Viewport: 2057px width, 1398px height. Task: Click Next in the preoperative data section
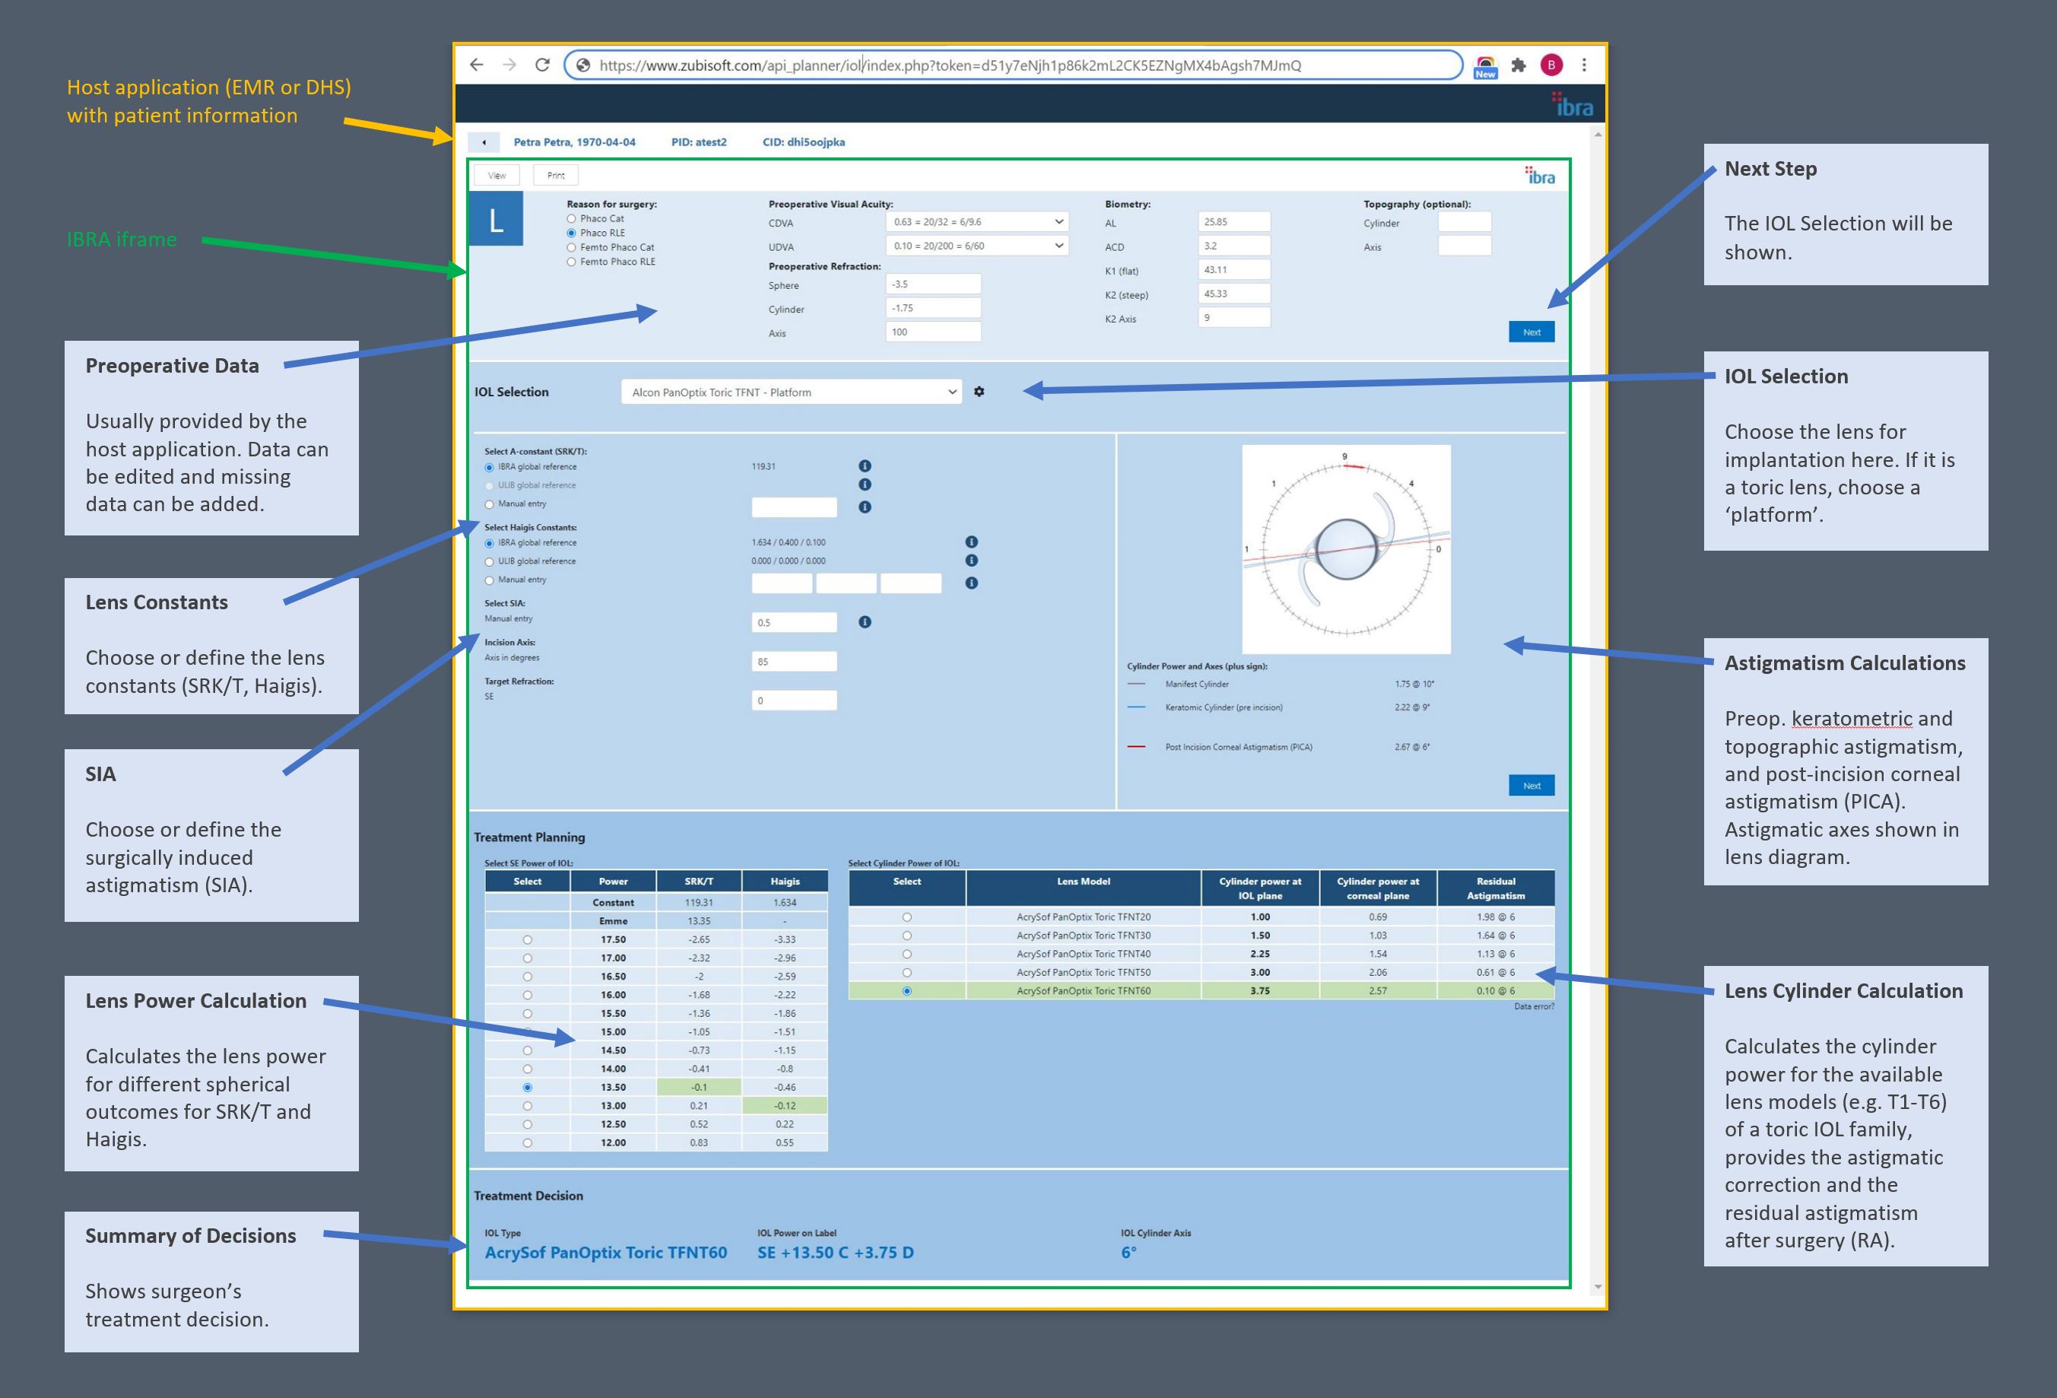pyautogui.click(x=1532, y=332)
